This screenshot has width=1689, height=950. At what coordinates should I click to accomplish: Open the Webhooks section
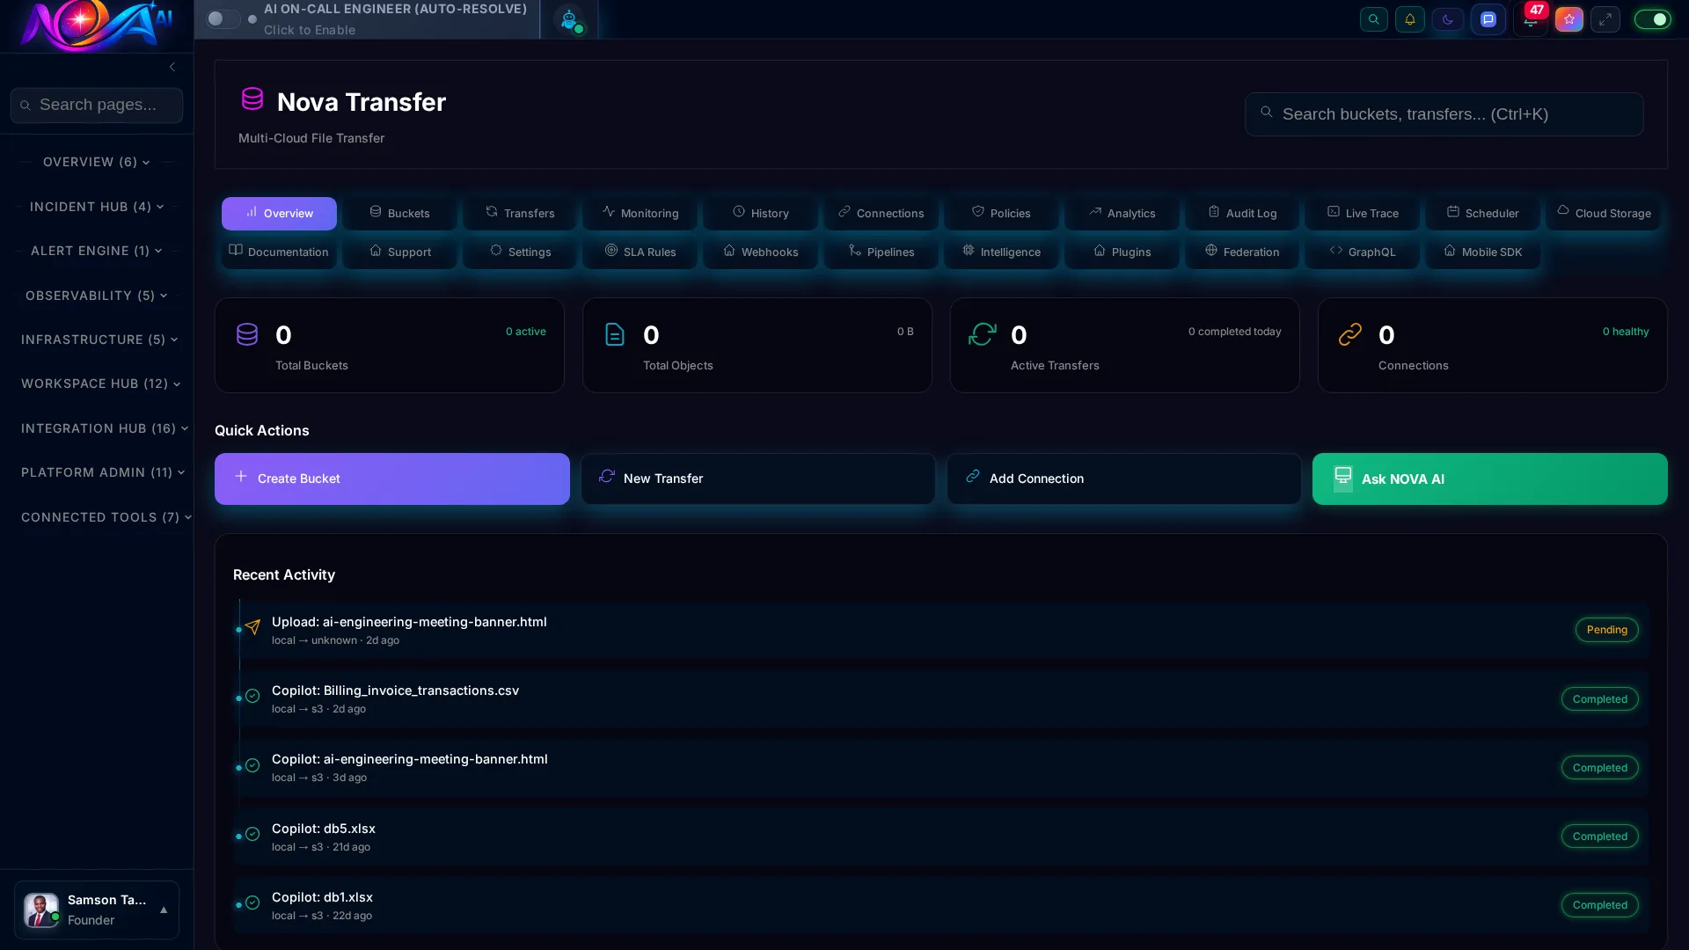pyautogui.click(x=760, y=252)
